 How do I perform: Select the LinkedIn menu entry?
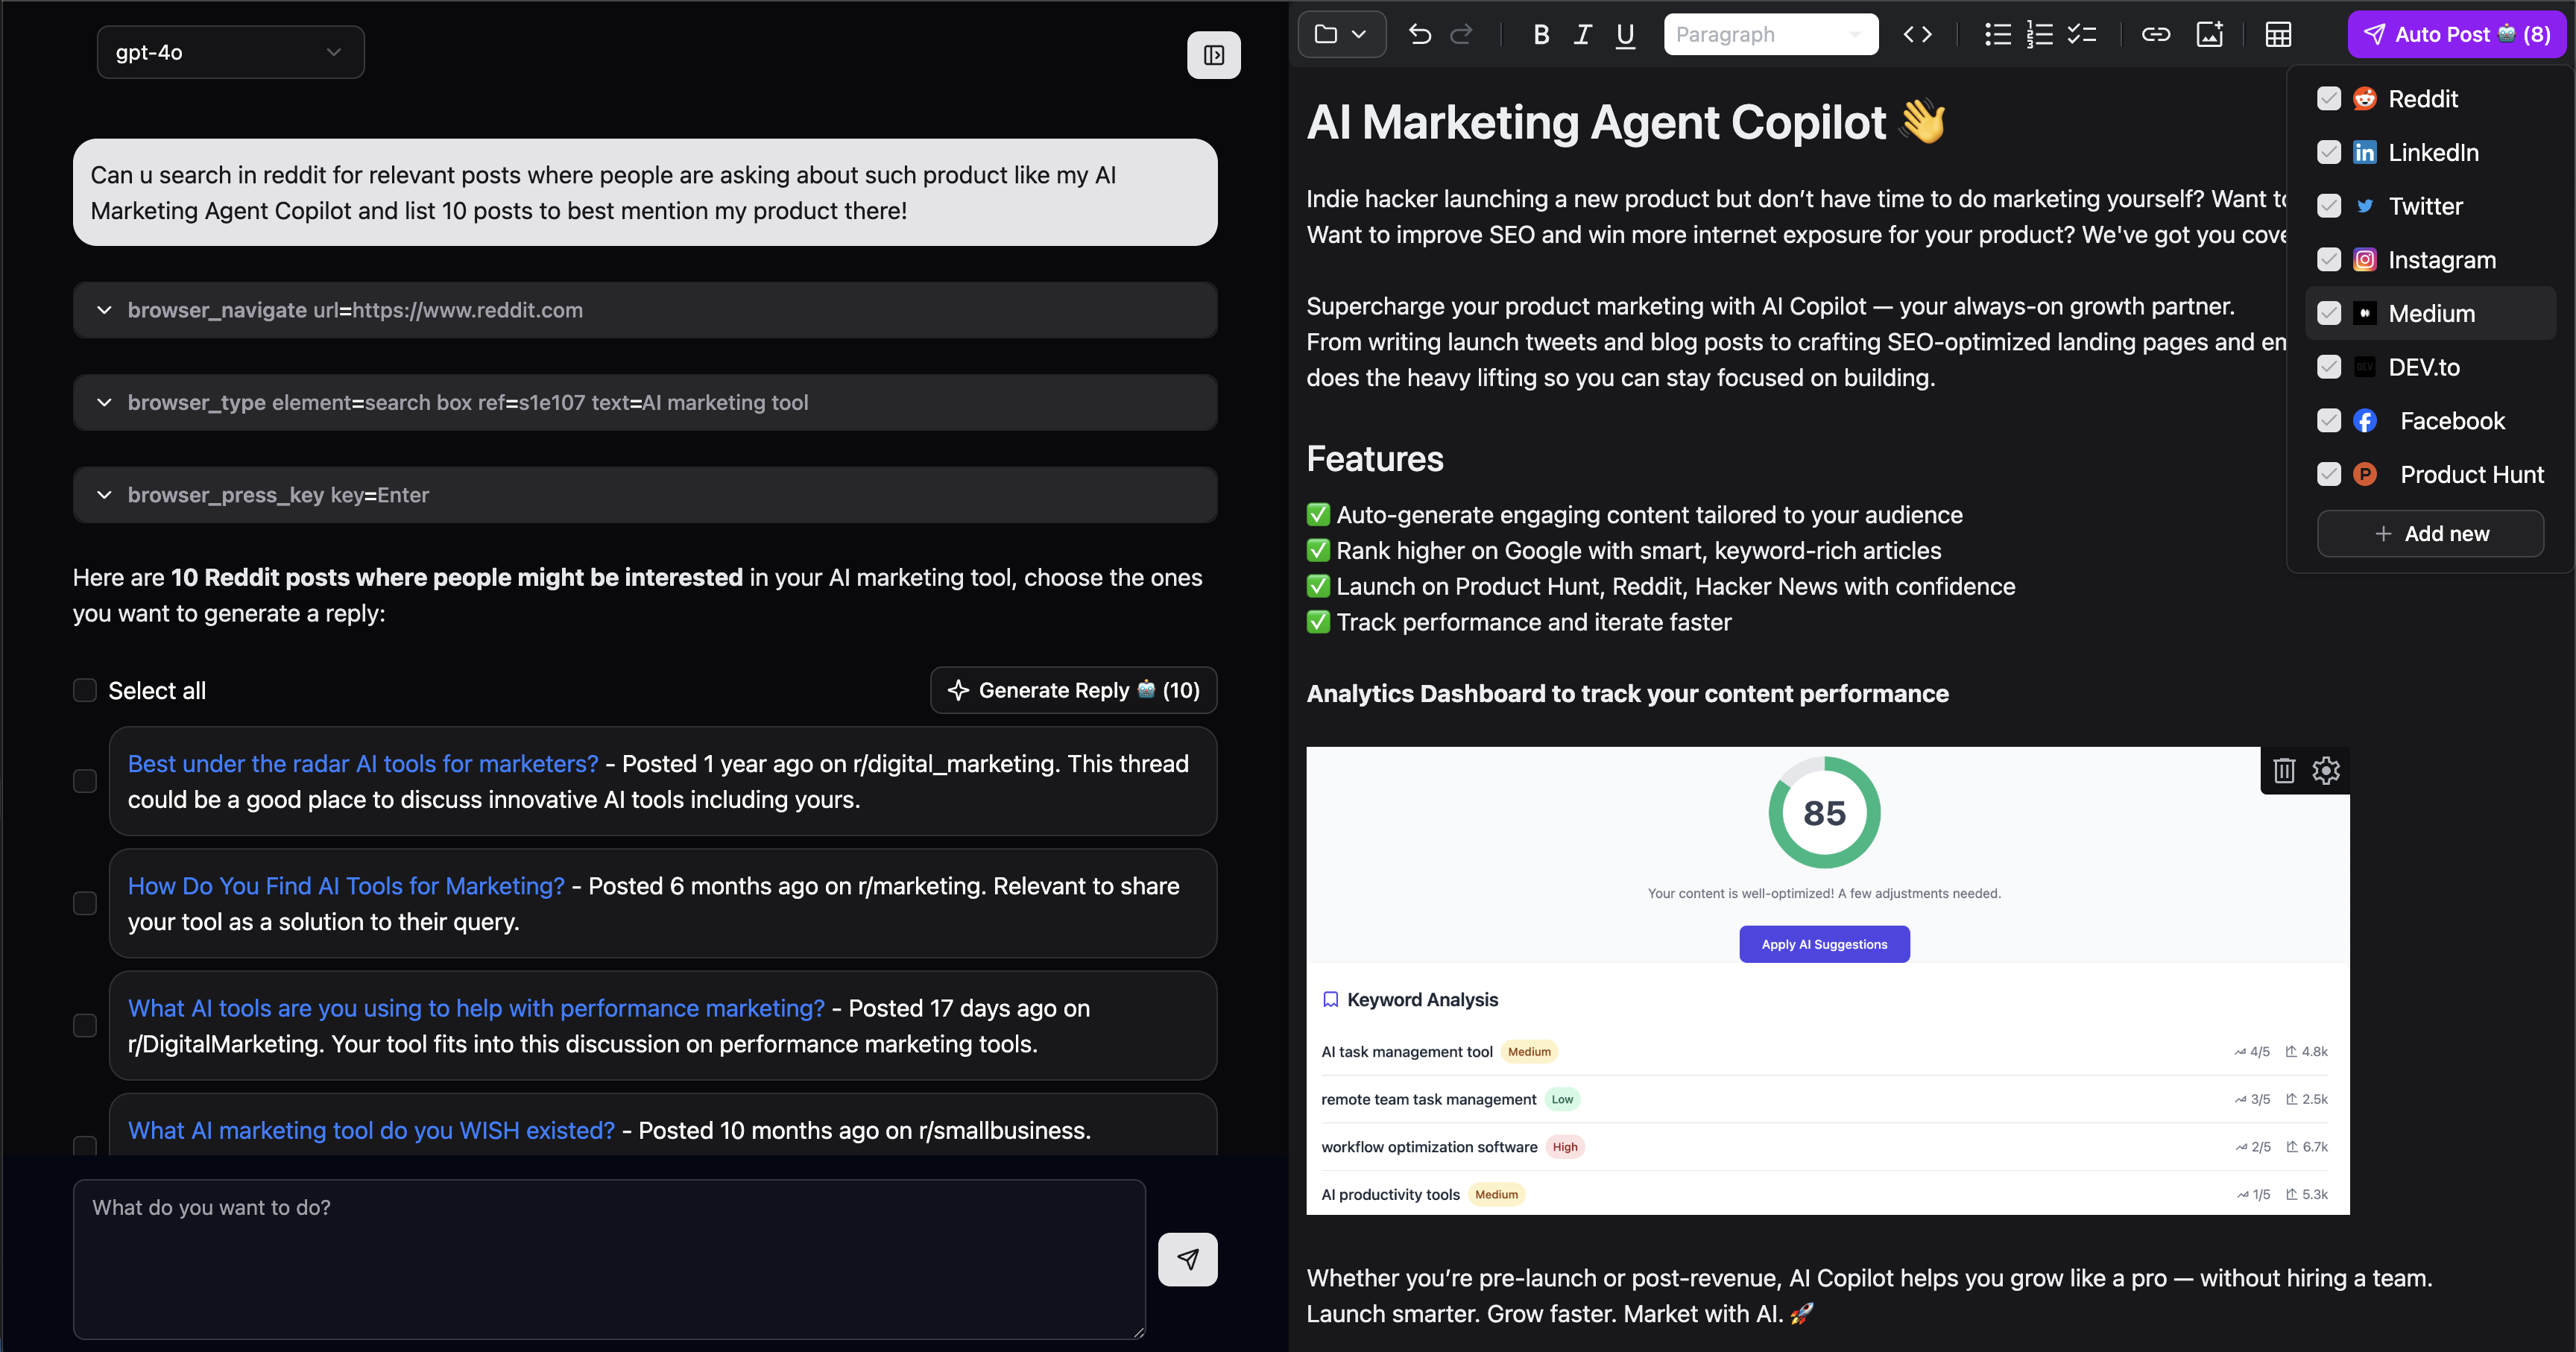[x=2433, y=153]
